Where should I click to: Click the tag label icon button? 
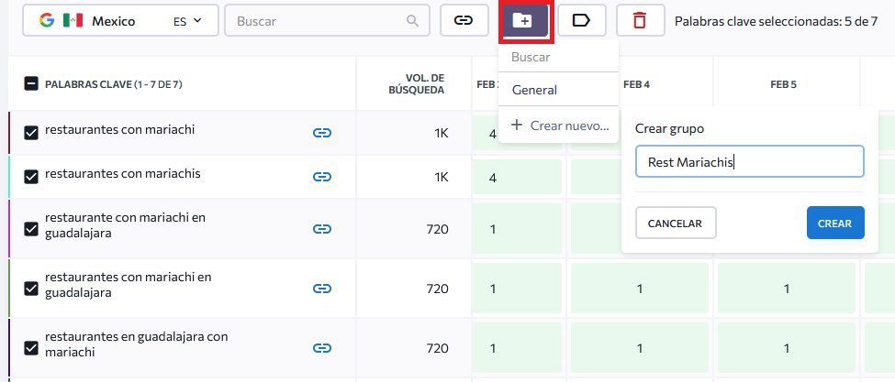click(581, 20)
